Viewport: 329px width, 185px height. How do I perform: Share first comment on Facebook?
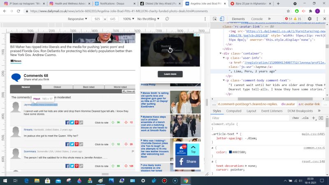click(x=67, y=123)
